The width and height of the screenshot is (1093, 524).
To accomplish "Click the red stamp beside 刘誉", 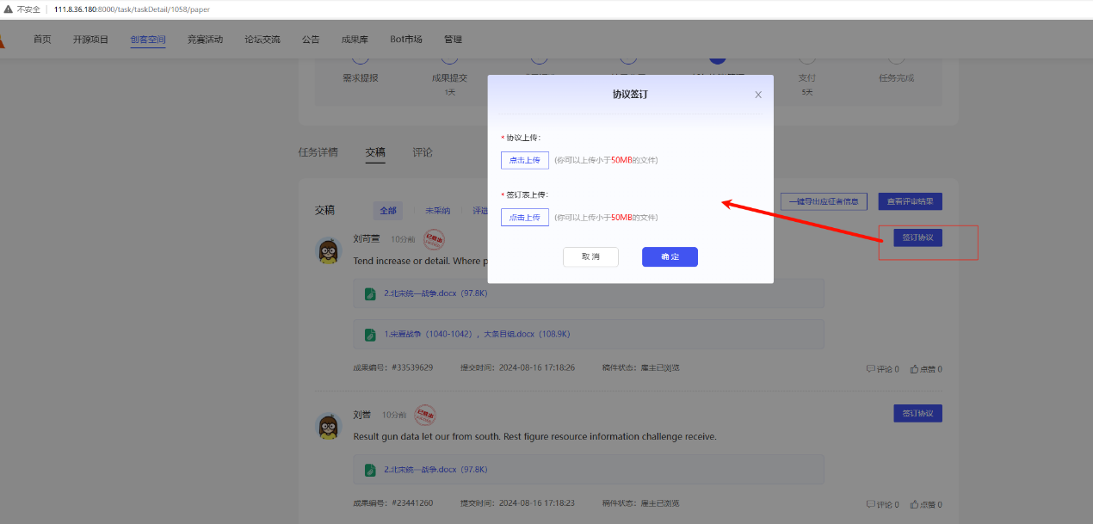I will 425,416.
